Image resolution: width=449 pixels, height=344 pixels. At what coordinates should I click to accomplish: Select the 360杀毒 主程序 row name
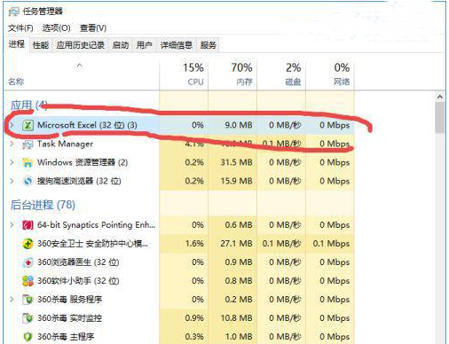pos(66,337)
